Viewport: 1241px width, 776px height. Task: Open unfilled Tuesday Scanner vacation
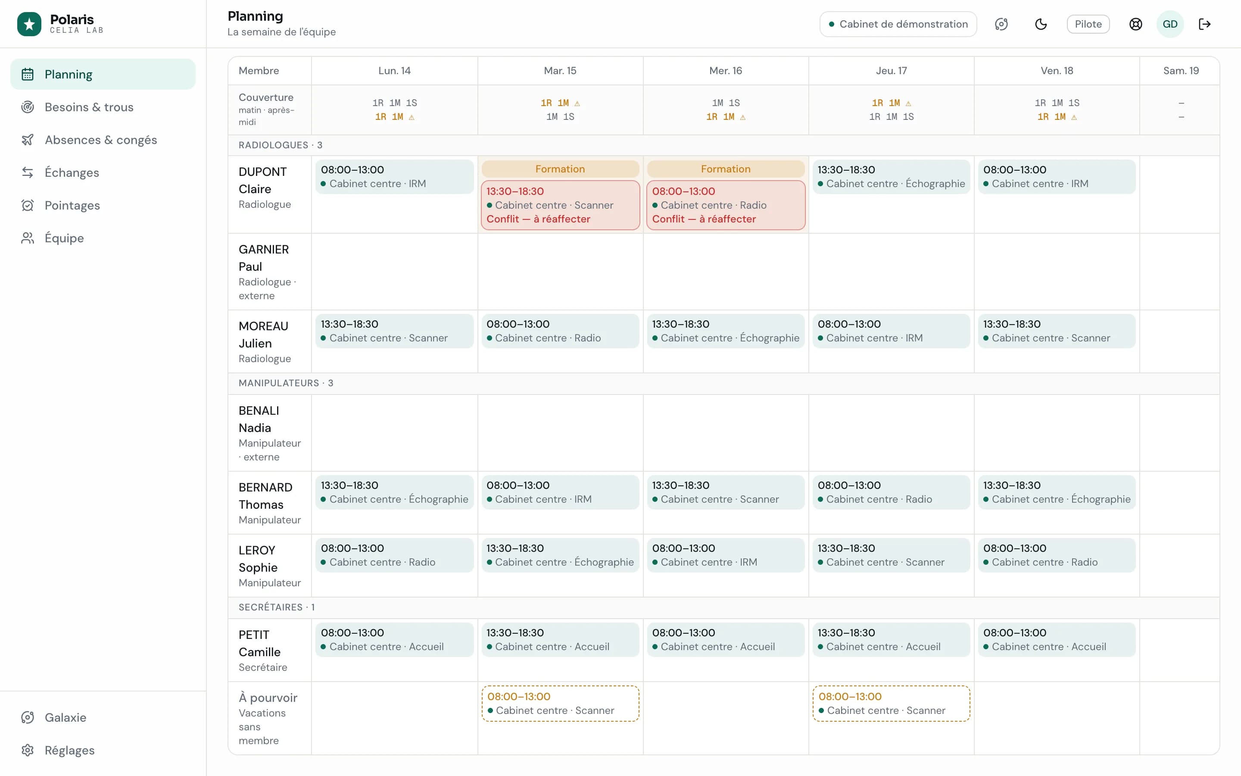[x=560, y=704]
